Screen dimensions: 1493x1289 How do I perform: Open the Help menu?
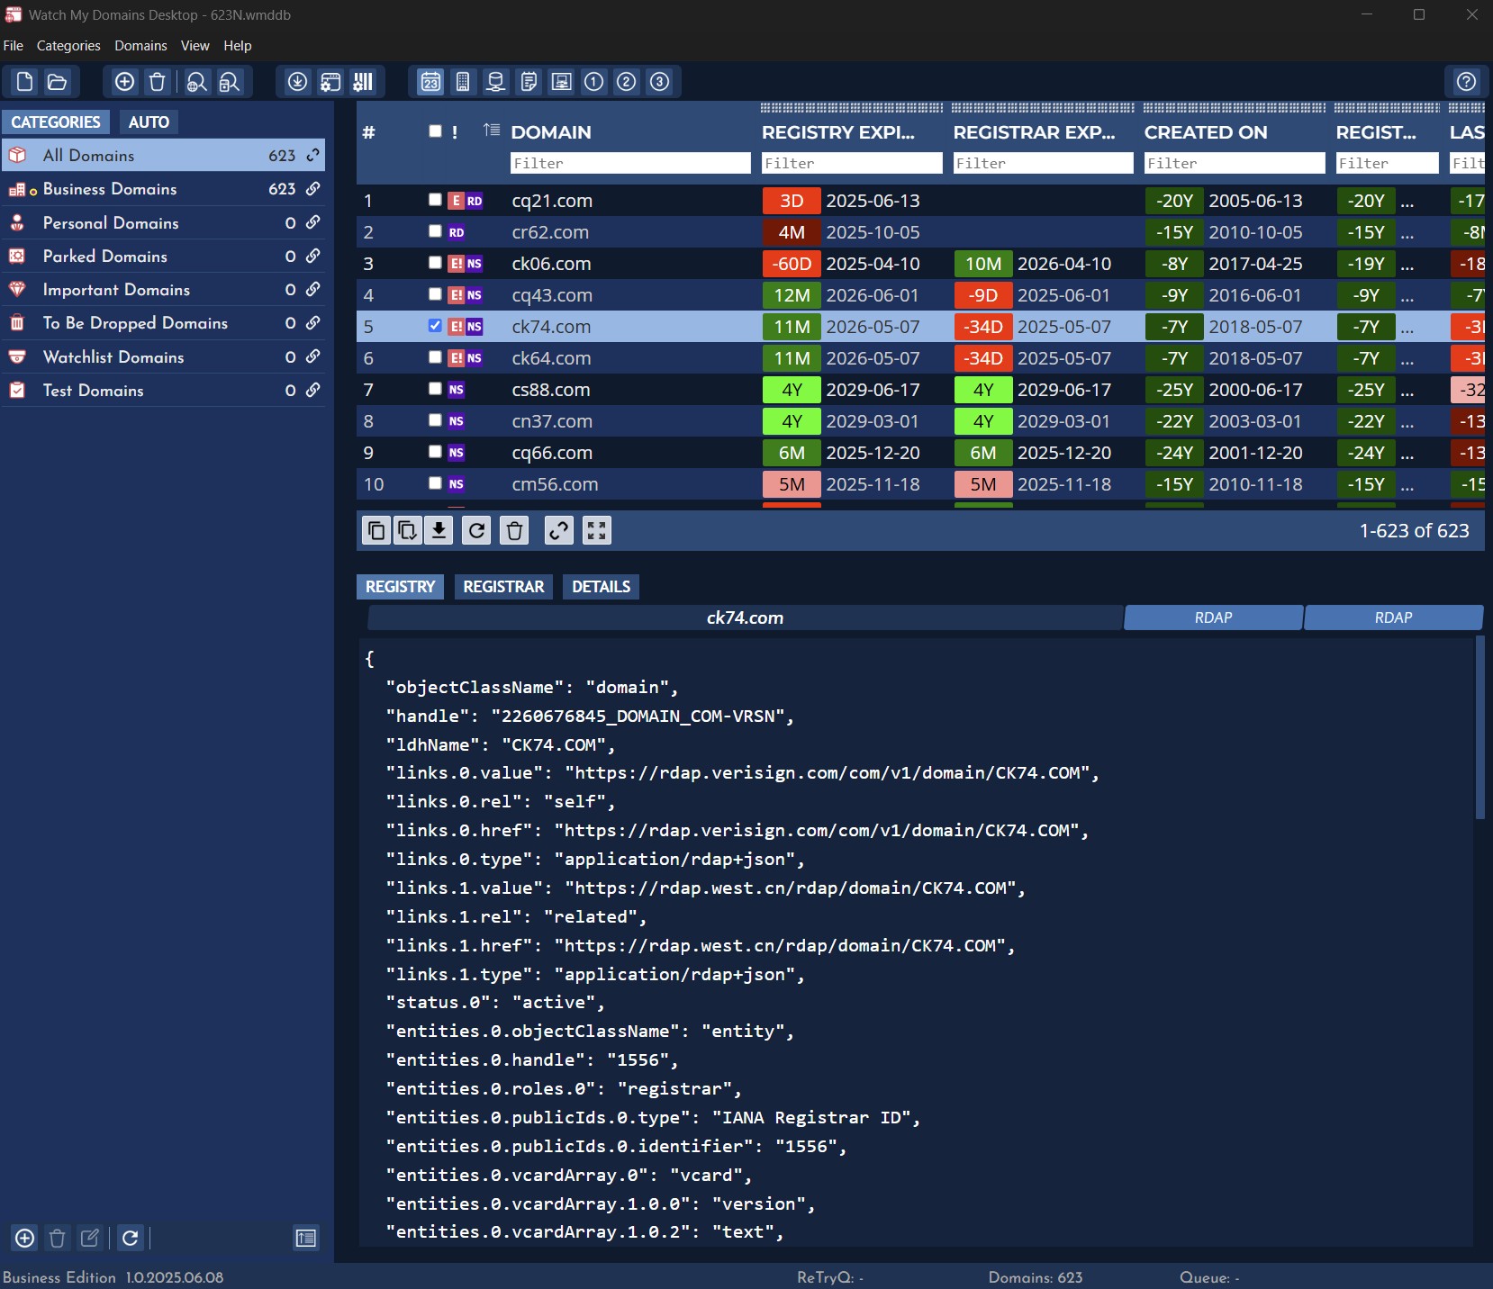238,46
